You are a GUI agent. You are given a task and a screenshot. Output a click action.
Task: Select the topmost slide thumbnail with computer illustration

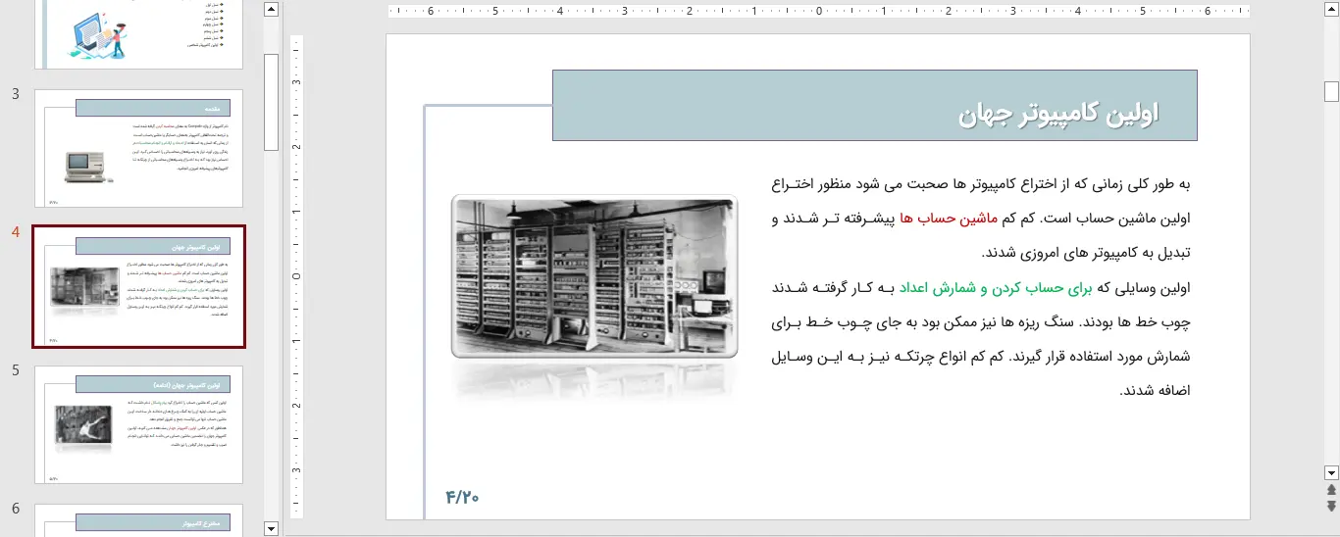click(138, 34)
